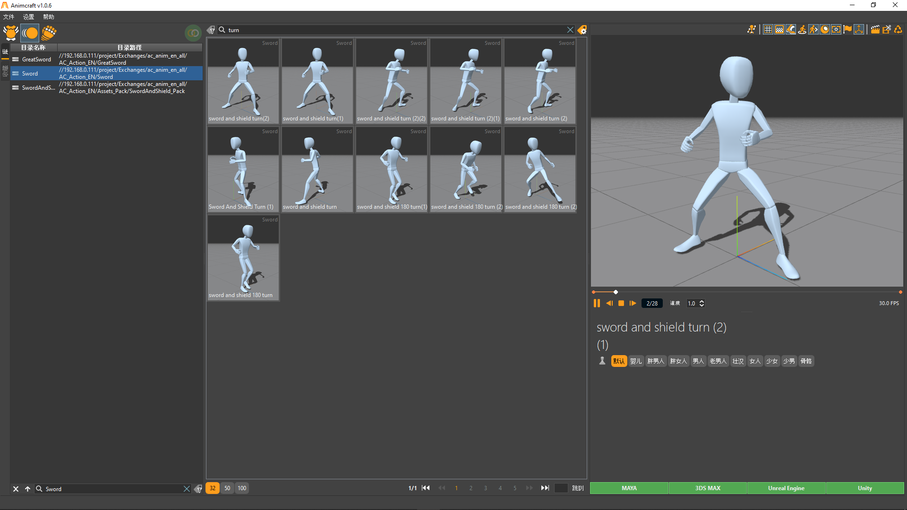907x510 pixels.
Task: Toggle root motion walking arrow
Action: (x=813, y=29)
